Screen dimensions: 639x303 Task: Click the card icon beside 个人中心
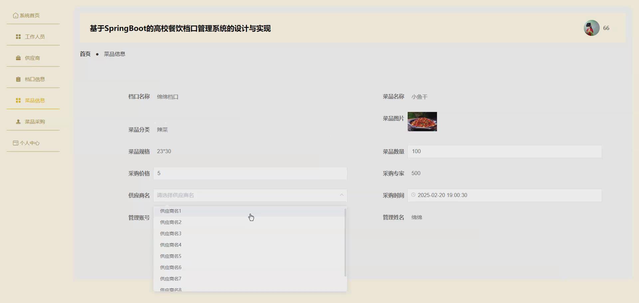pos(16,143)
